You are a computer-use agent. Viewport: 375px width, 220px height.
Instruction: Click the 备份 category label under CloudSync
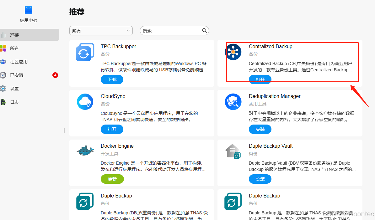coord(105,104)
